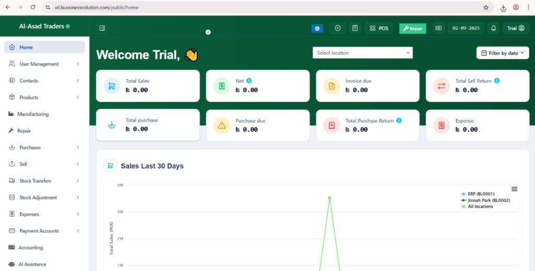This screenshot has height=271, width=535.
Task: Toggle the All locations legend series
Action: pos(480,206)
